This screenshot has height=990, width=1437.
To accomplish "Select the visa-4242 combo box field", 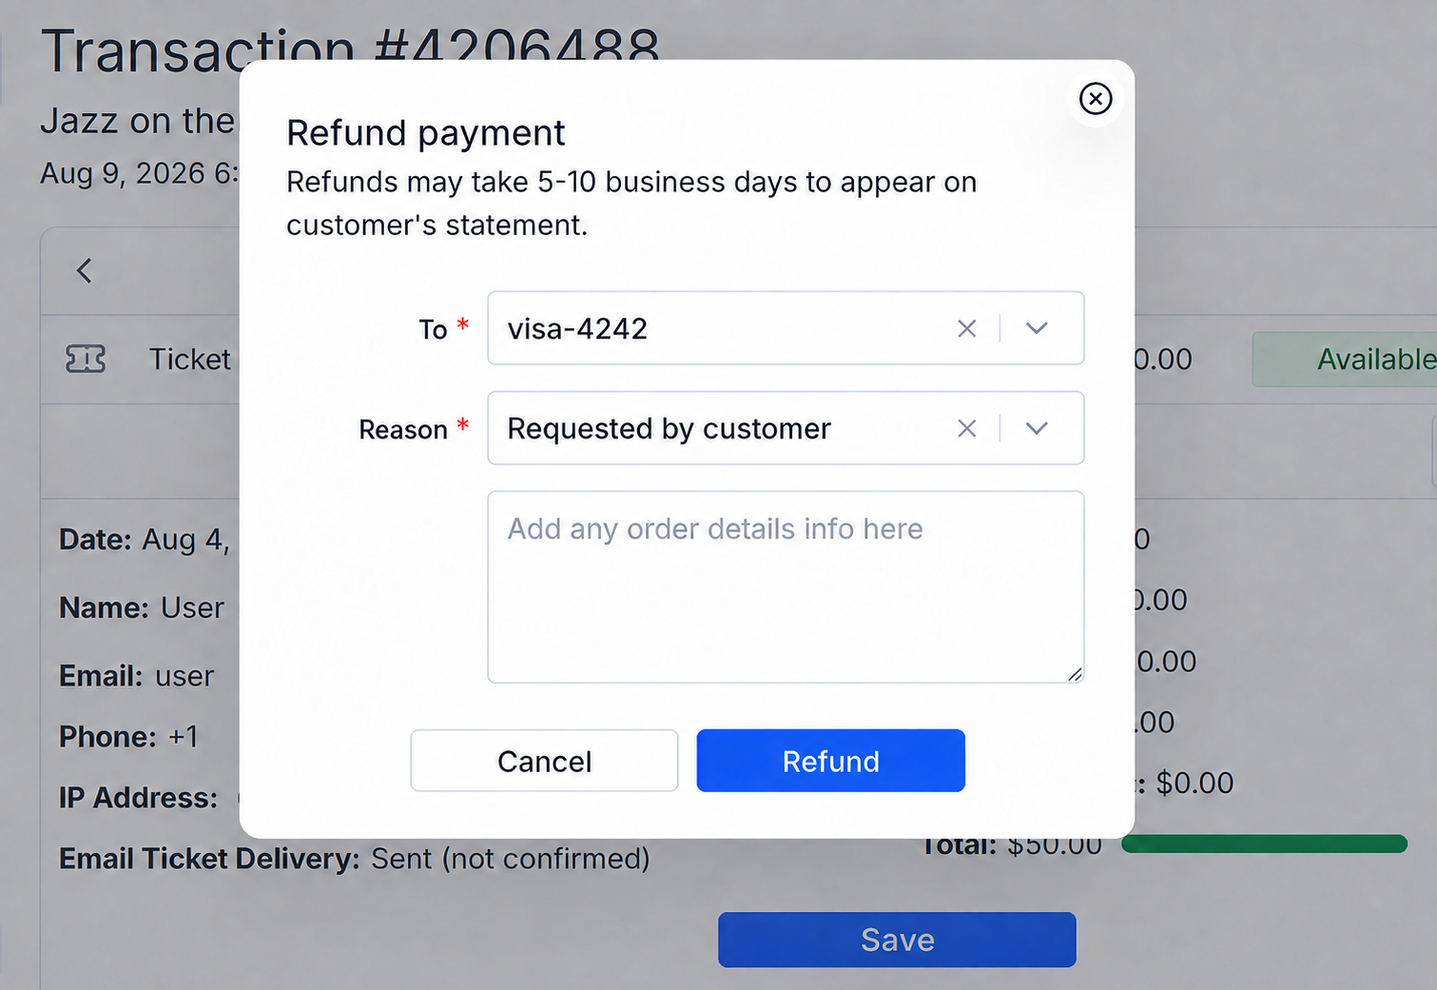I will (x=786, y=328).
